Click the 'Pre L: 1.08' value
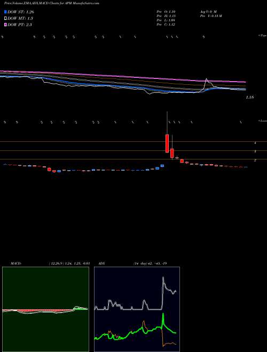Image resolution: width=267 pixels, height=352 pixels. point(166,20)
